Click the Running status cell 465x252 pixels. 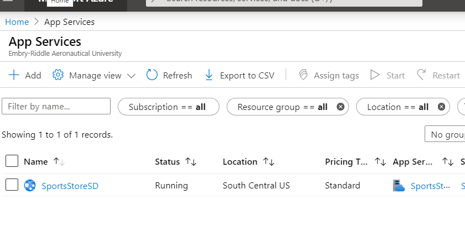click(x=171, y=186)
